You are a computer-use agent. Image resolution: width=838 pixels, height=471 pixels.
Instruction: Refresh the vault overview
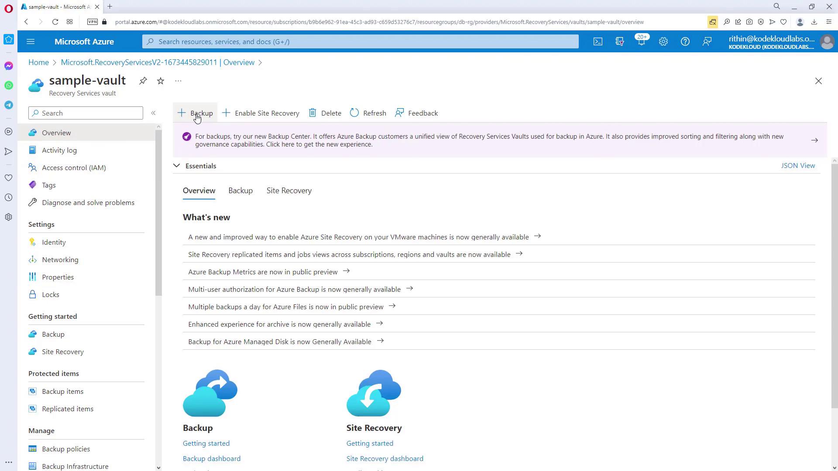(x=368, y=113)
